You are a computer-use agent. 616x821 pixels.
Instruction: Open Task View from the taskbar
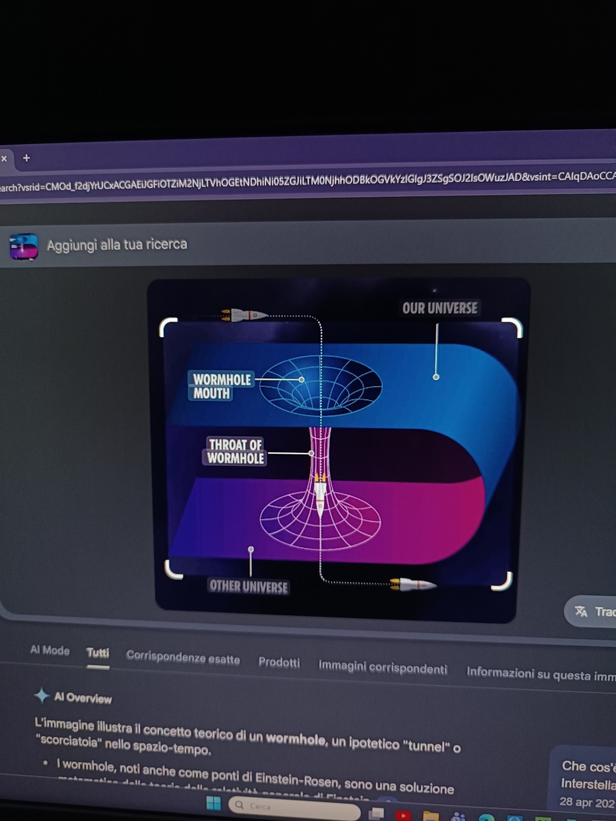(376, 813)
